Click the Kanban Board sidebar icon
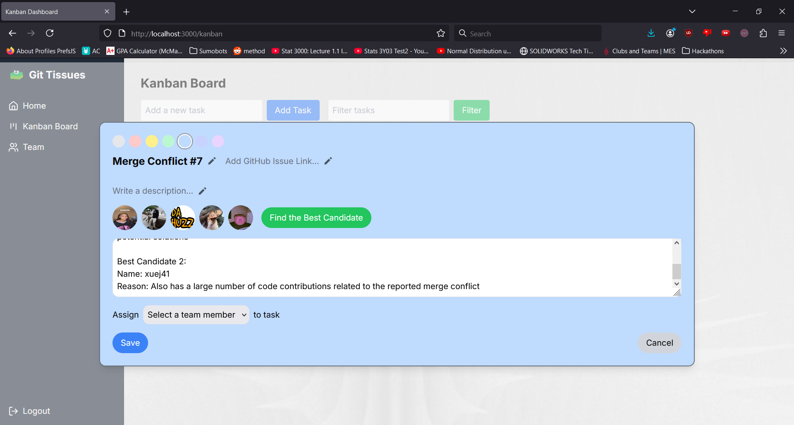Image resolution: width=794 pixels, height=425 pixels. click(x=14, y=126)
